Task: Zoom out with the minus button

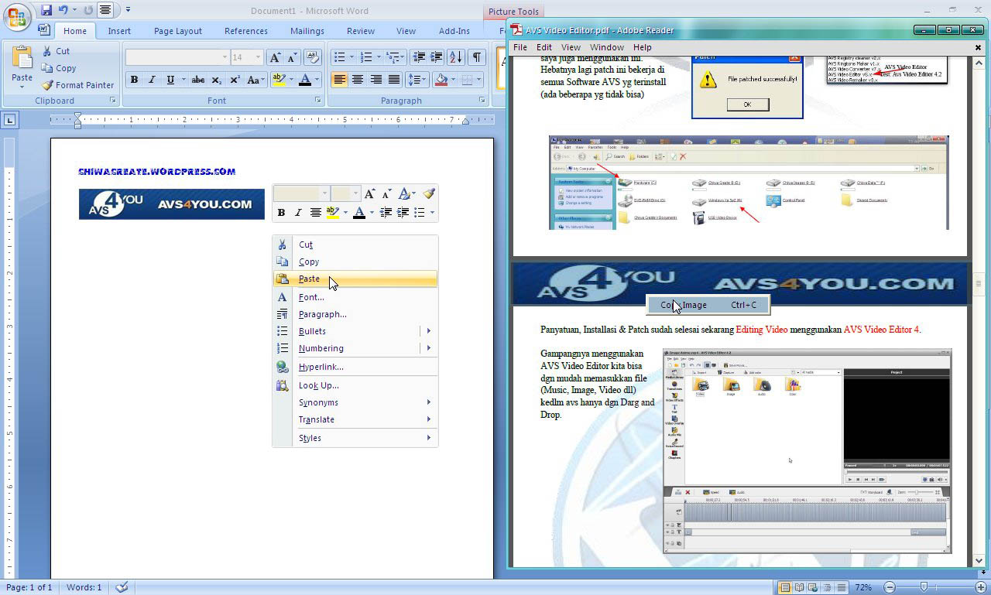Action: (890, 587)
